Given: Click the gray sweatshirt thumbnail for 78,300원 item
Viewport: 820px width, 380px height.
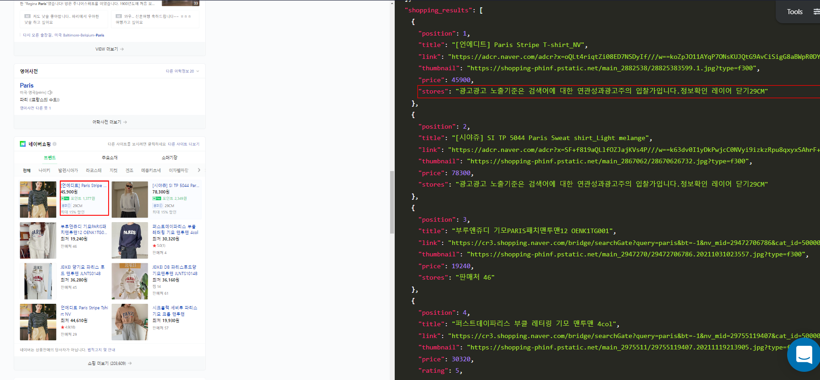Looking at the screenshot, I should (130, 199).
